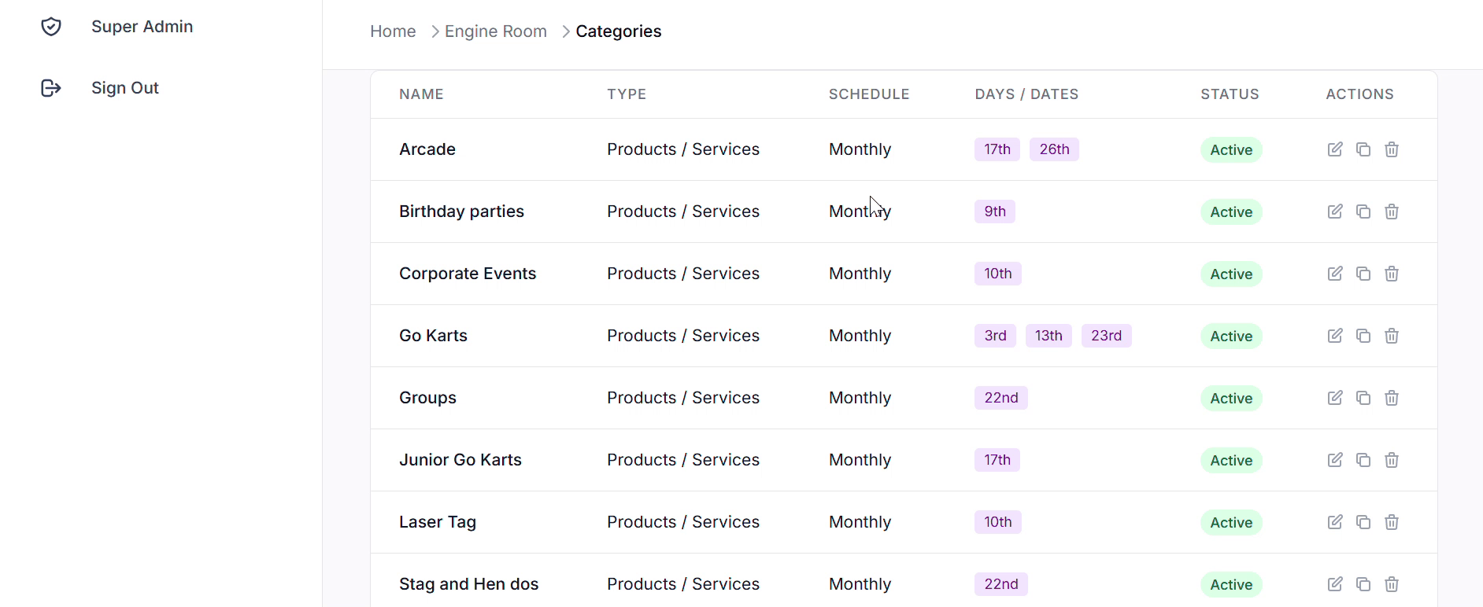Select Sign Out in the sidebar
This screenshot has height=607, width=1483.
tap(125, 88)
